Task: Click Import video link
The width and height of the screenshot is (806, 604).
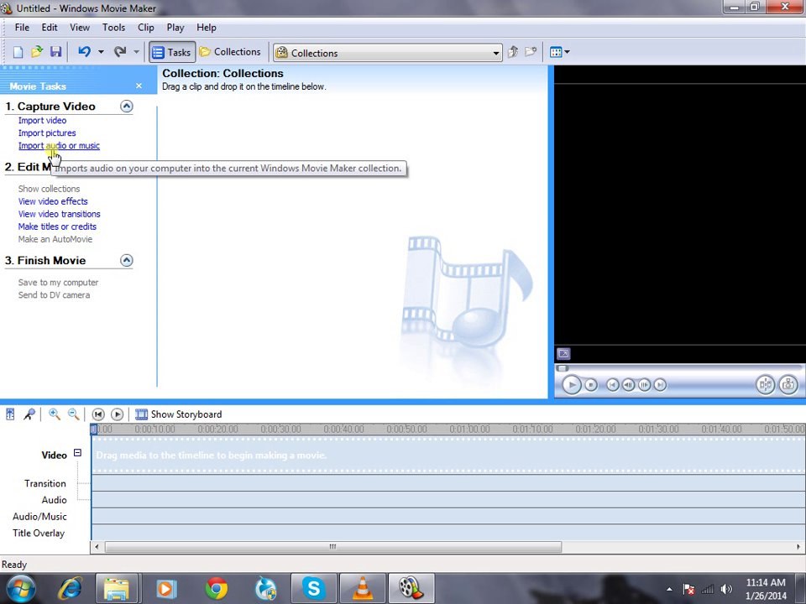Action: pyautogui.click(x=42, y=120)
